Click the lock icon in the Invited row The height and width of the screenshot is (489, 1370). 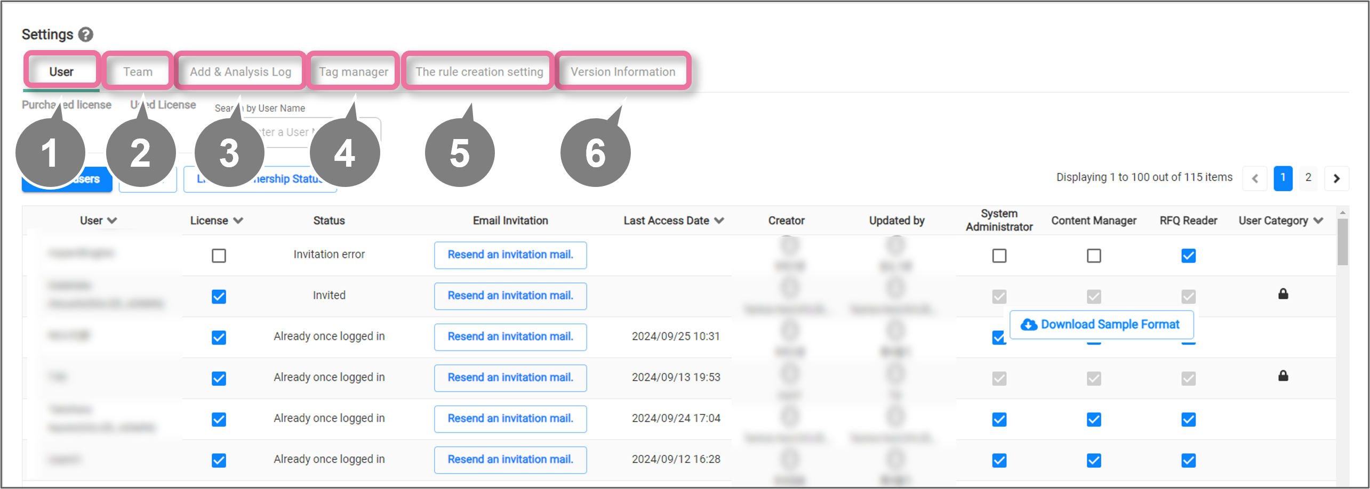coord(1283,294)
